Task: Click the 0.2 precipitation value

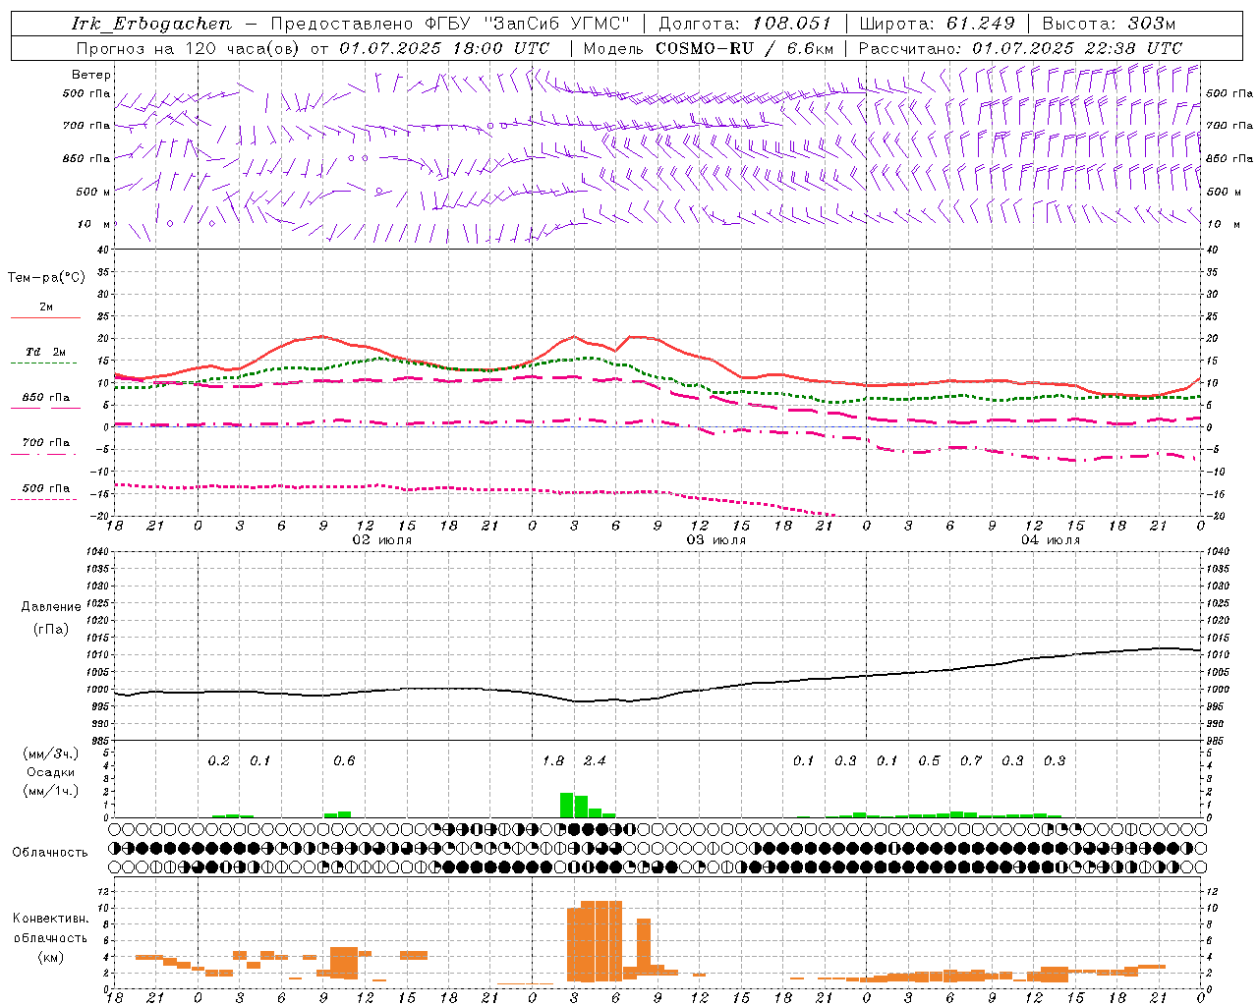Action: point(218,761)
